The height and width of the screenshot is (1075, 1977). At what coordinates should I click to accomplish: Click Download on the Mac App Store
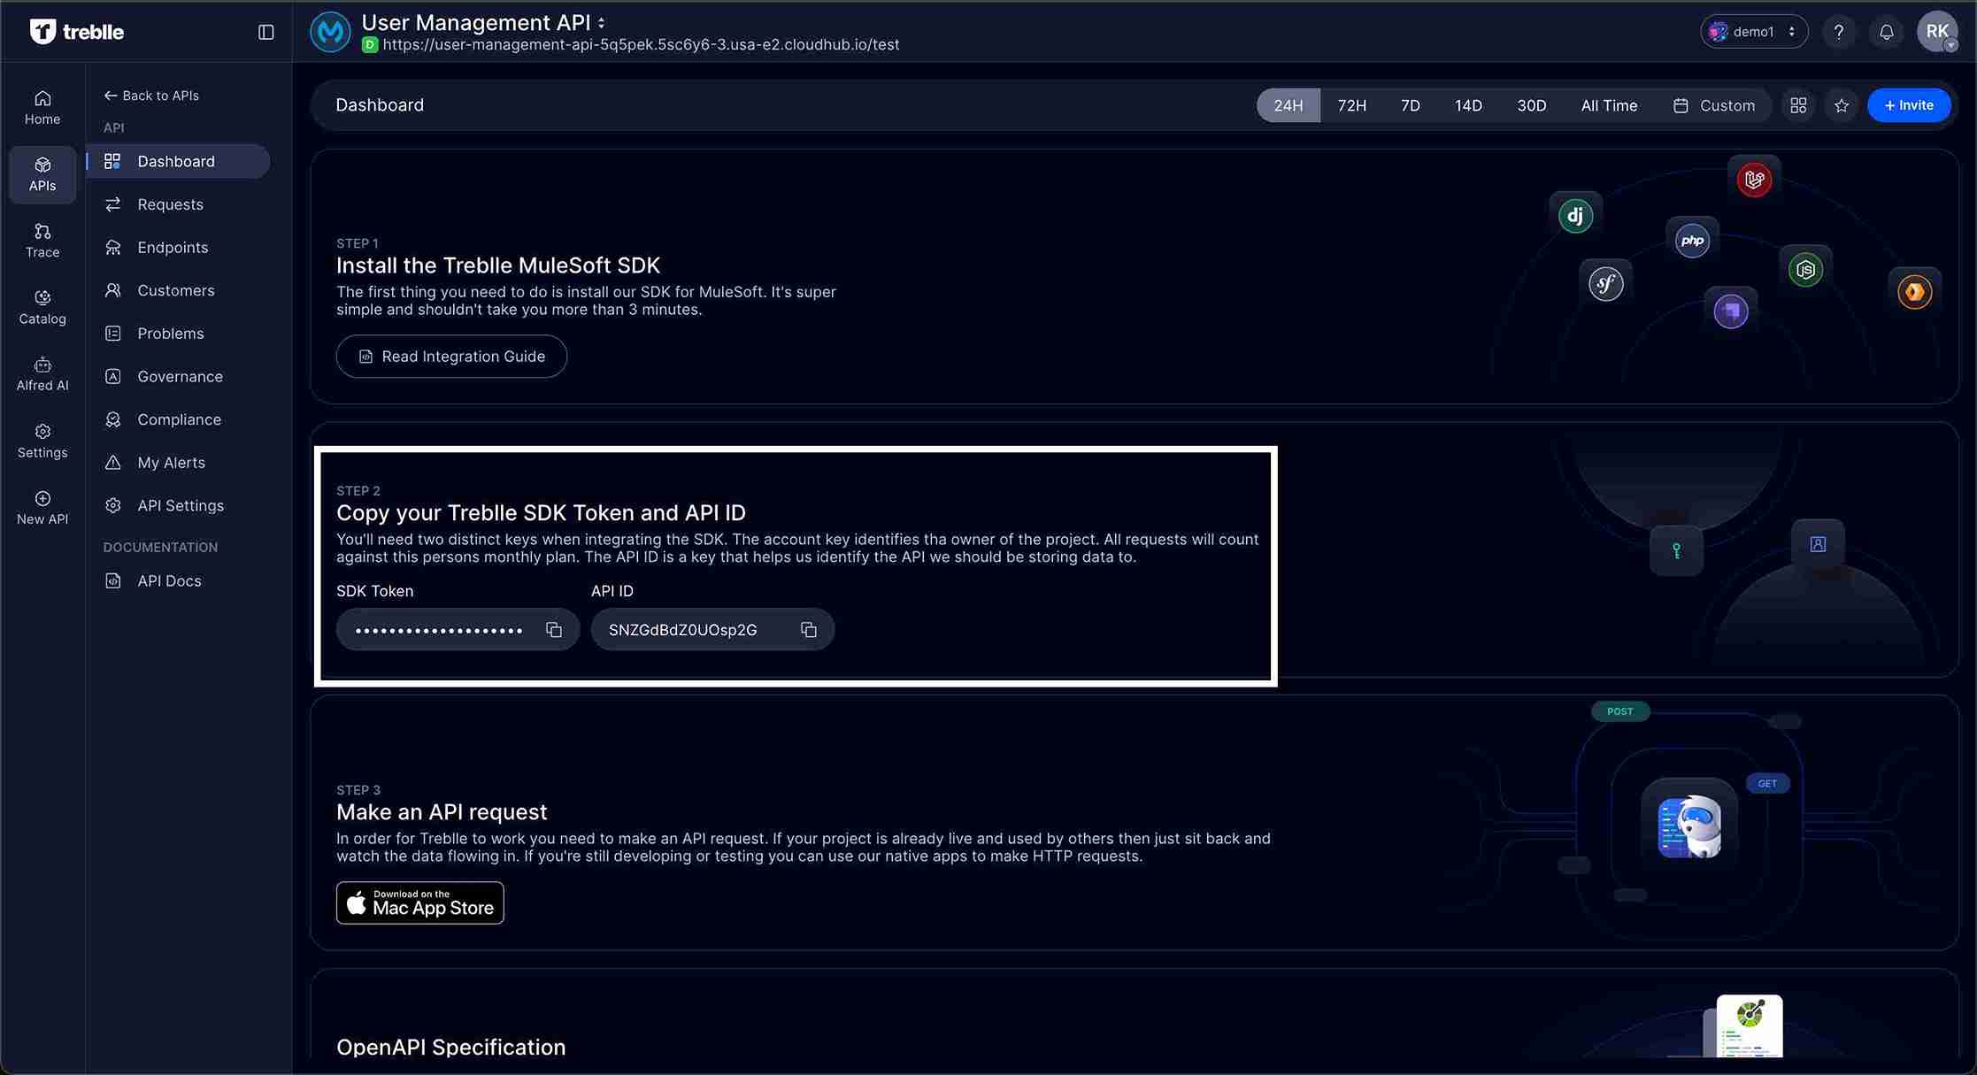[420, 903]
